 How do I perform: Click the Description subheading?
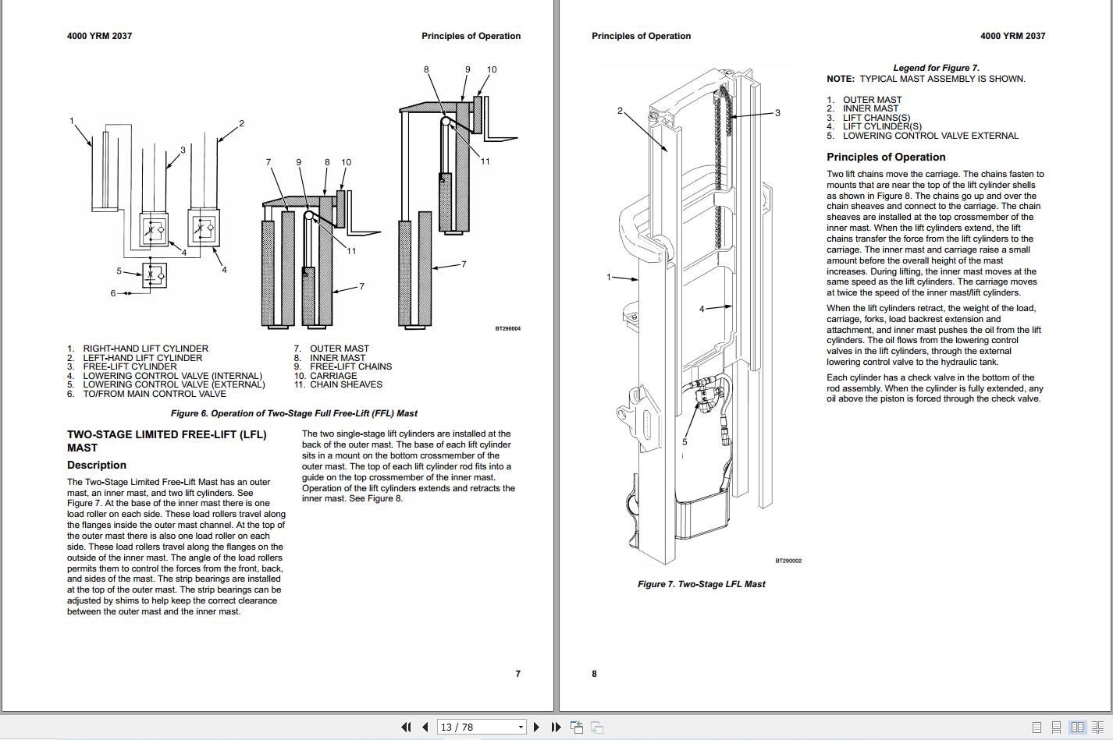tap(97, 465)
